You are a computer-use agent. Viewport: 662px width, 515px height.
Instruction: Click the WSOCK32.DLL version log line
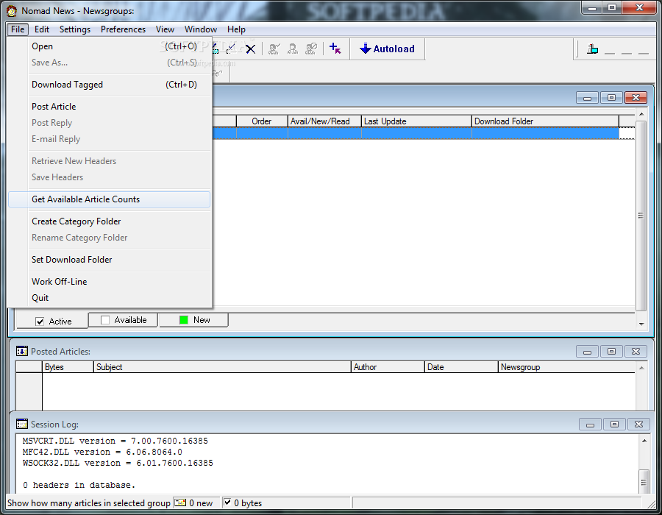tap(118, 463)
